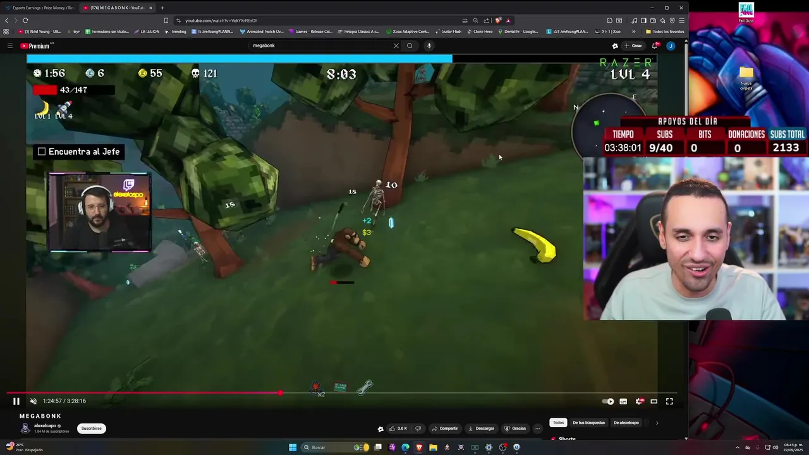Switch to Esports Earnings browser tab
809x455 pixels.
[x=39, y=8]
